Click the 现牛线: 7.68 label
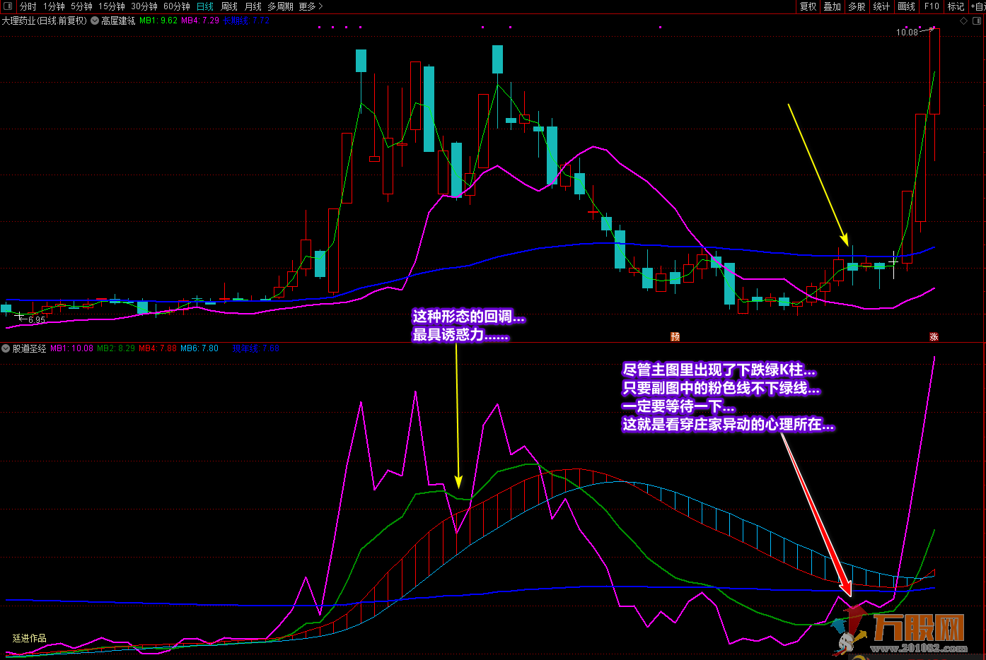The image size is (986, 660). click(x=256, y=348)
